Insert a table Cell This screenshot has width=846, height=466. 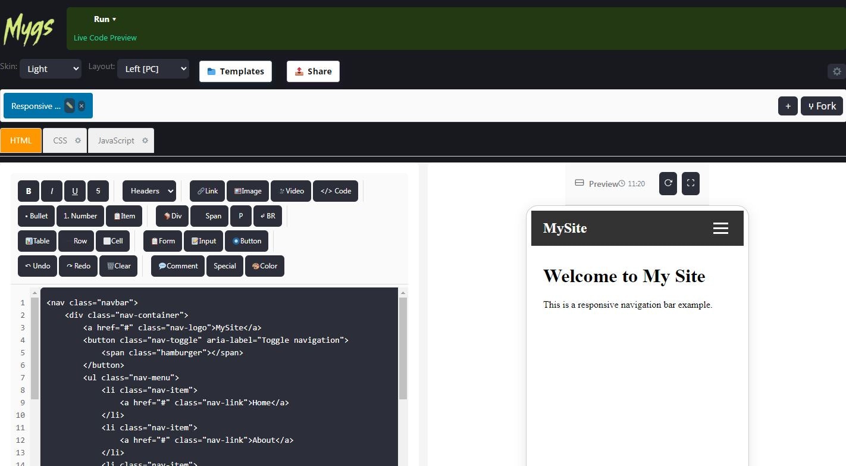pyautogui.click(x=112, y=241)
